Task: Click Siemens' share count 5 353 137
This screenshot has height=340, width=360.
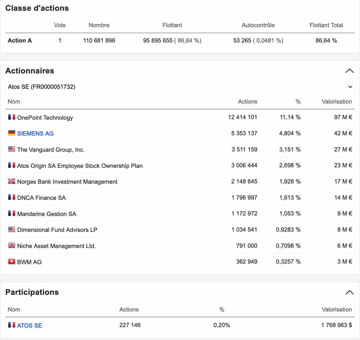Action: (244, 133)
